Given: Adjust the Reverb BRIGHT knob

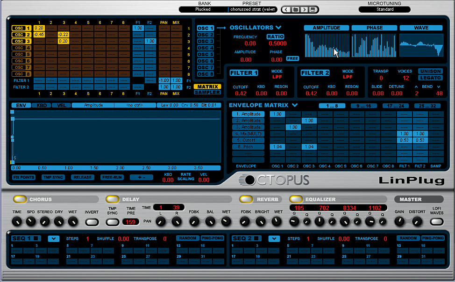Looking at the screenshot, I should click(261, 222).
